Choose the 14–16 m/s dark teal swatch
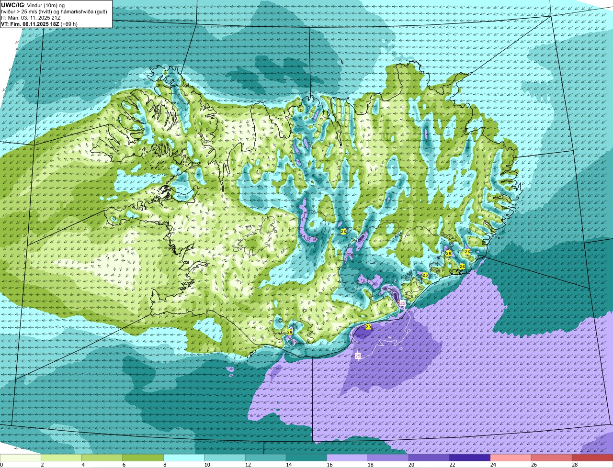The height and width of the screenshot is (468, 613). pos(306,457)
